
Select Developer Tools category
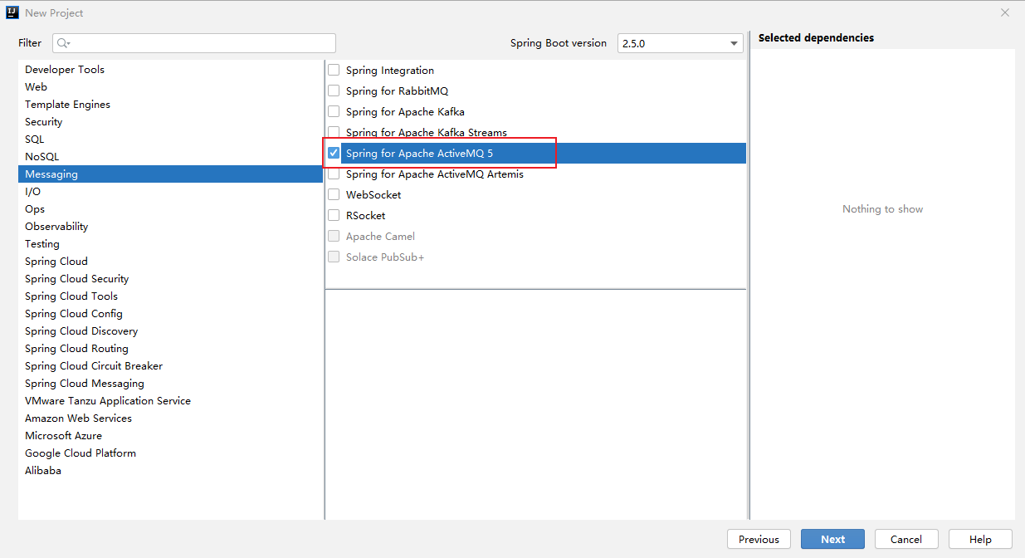tap(170, 70)
